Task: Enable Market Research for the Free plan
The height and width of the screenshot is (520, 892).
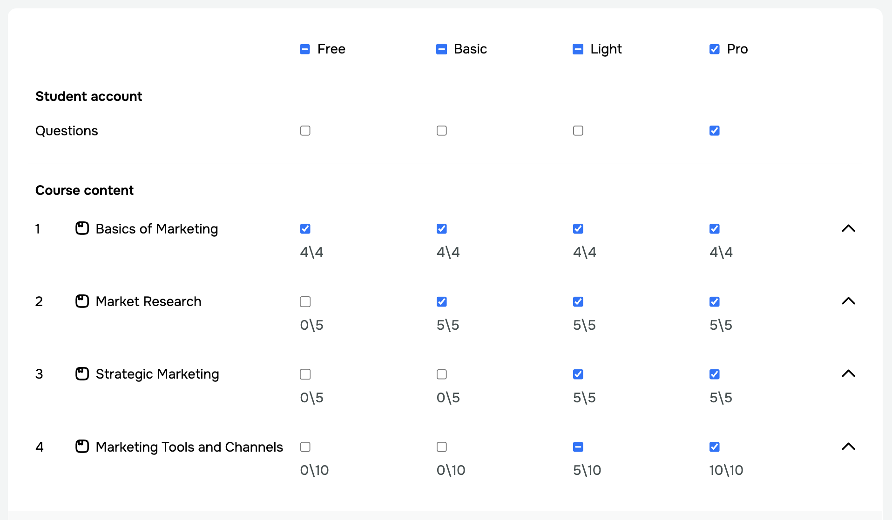Action: pyautogui.click(x=305, y=301)
